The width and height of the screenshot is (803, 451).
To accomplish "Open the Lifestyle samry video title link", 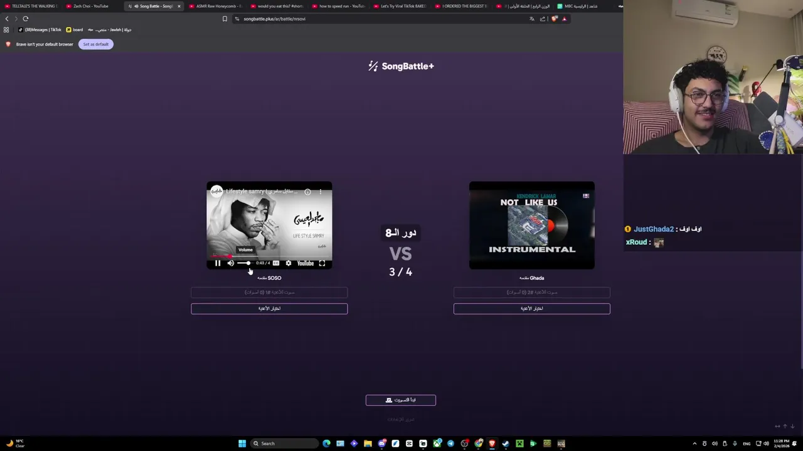I will click(x=262, y=191).
